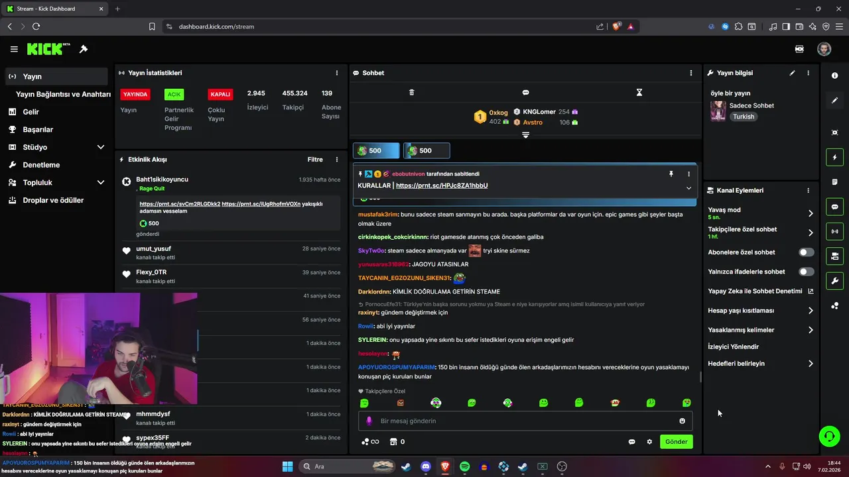
Task: Click the chat bubble icon beside the gear icon
Action: click(631, 442)
